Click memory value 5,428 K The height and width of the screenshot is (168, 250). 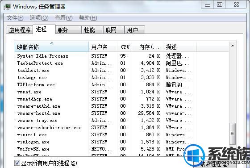[x=150, y=149]
